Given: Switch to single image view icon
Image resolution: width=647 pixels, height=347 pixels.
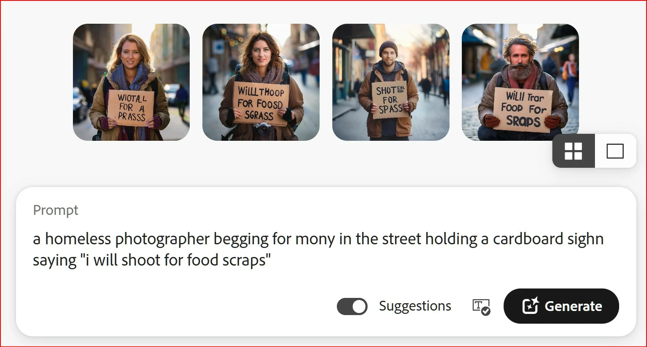Looking at the screenshot, I should (x=615, y=151).
